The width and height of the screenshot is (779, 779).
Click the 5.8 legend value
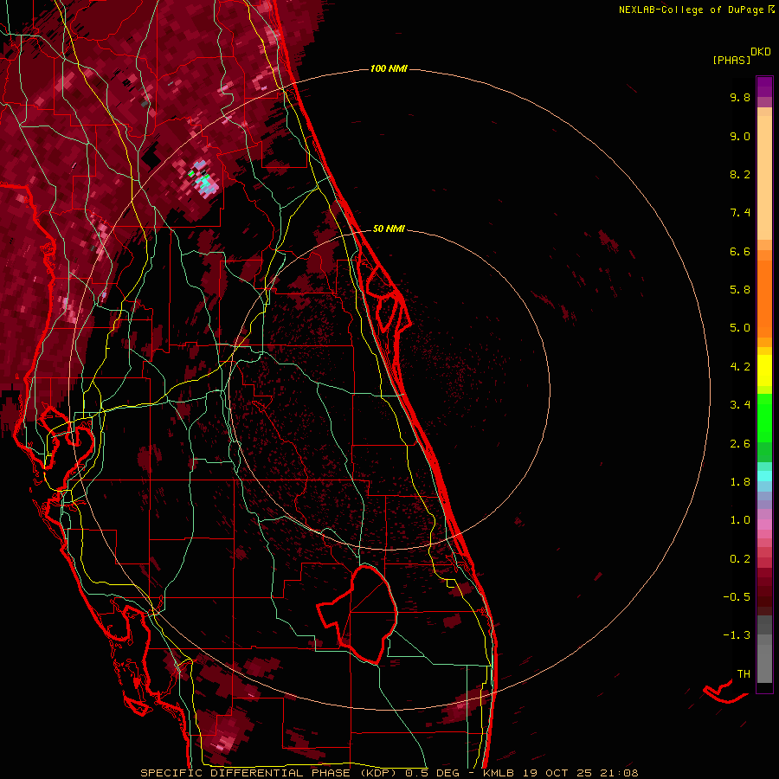click(740, 290)
